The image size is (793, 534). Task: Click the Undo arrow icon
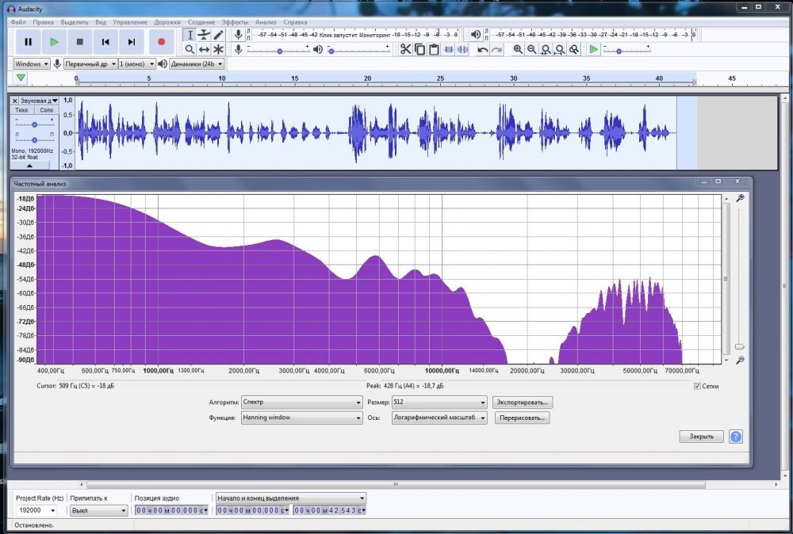click(482, 49)
